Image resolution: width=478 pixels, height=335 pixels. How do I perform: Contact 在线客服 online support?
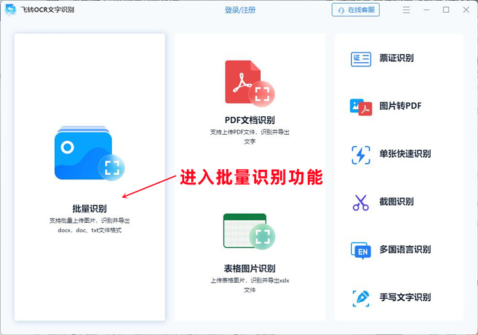click(356, 10)
